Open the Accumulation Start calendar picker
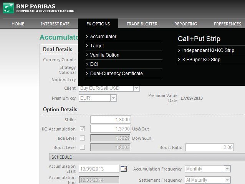This screenshot has height=184, width=245. pyautogui.click(x=123, y=169)
